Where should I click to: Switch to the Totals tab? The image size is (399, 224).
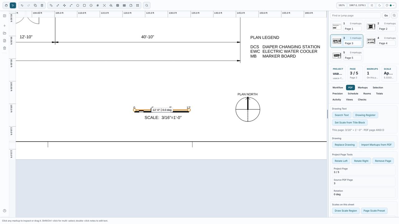[x=379, y=94]
